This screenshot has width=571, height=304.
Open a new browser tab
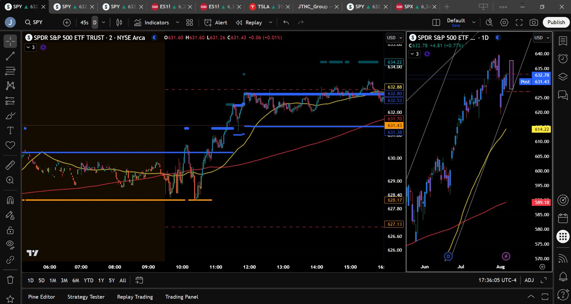pyautogui.click(x=447, y=7)
